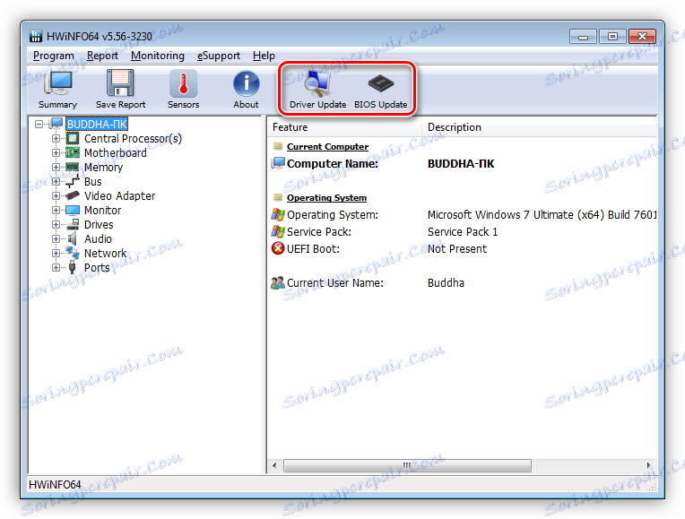Click the bold BUDDHA-ПК description value
Screen dimensions: 685x519
tap(461, 163)
